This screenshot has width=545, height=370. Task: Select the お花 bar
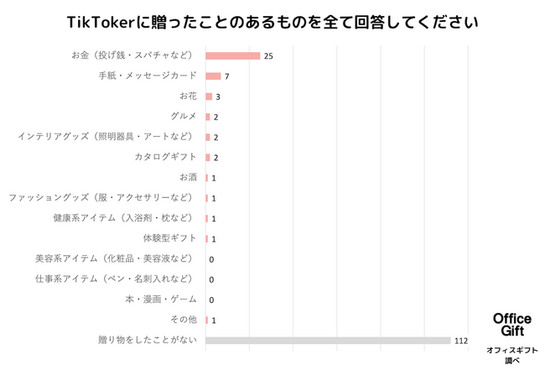tap(209, 96)
